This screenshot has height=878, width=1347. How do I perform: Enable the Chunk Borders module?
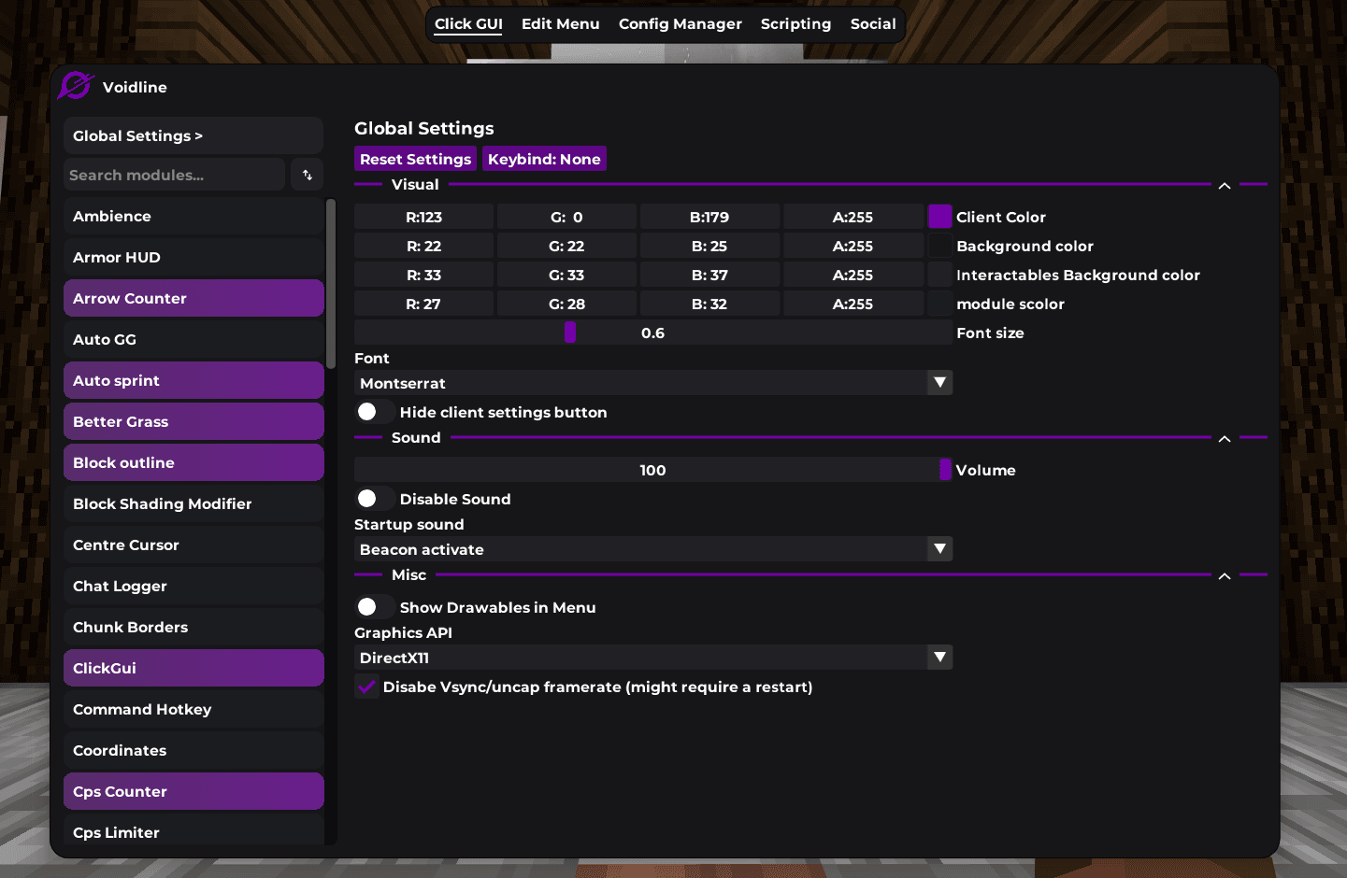[193, 627]
